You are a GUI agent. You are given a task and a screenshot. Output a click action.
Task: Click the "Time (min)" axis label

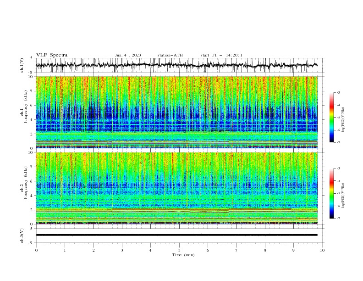183,255
